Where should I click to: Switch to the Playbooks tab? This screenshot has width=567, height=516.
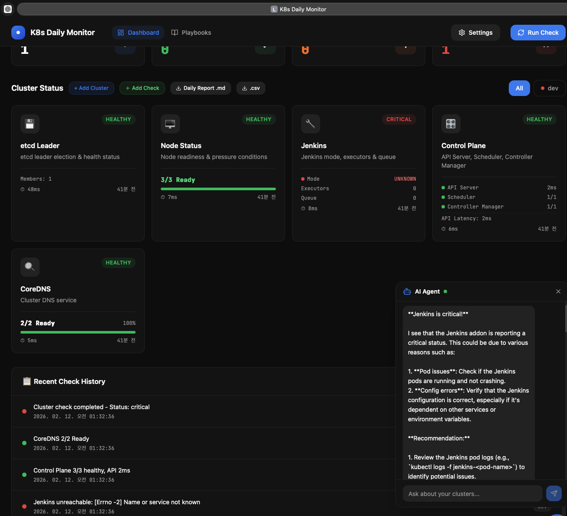191,33
